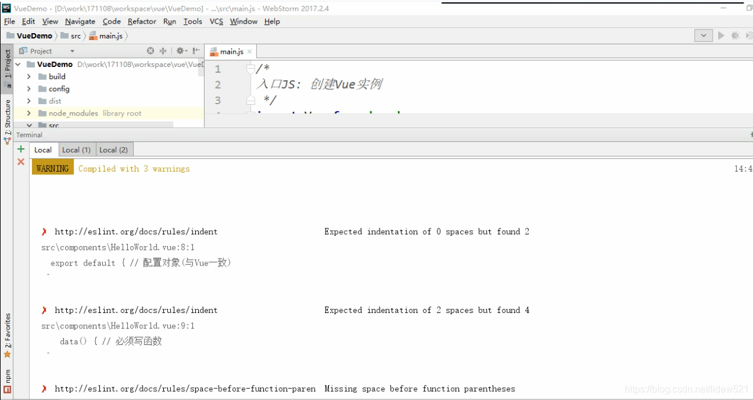This screenshot has height=400, width=753.
Task: Switch to the Local (1) terminal tab
Action: (x=76, y=150)
